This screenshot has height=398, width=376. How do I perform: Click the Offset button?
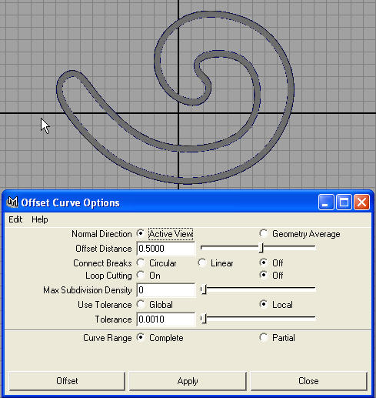point(67,381)
